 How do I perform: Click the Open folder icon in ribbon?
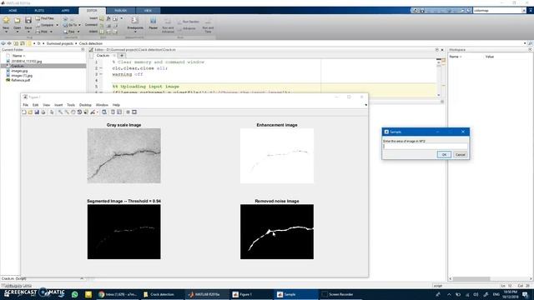(17, 20)
